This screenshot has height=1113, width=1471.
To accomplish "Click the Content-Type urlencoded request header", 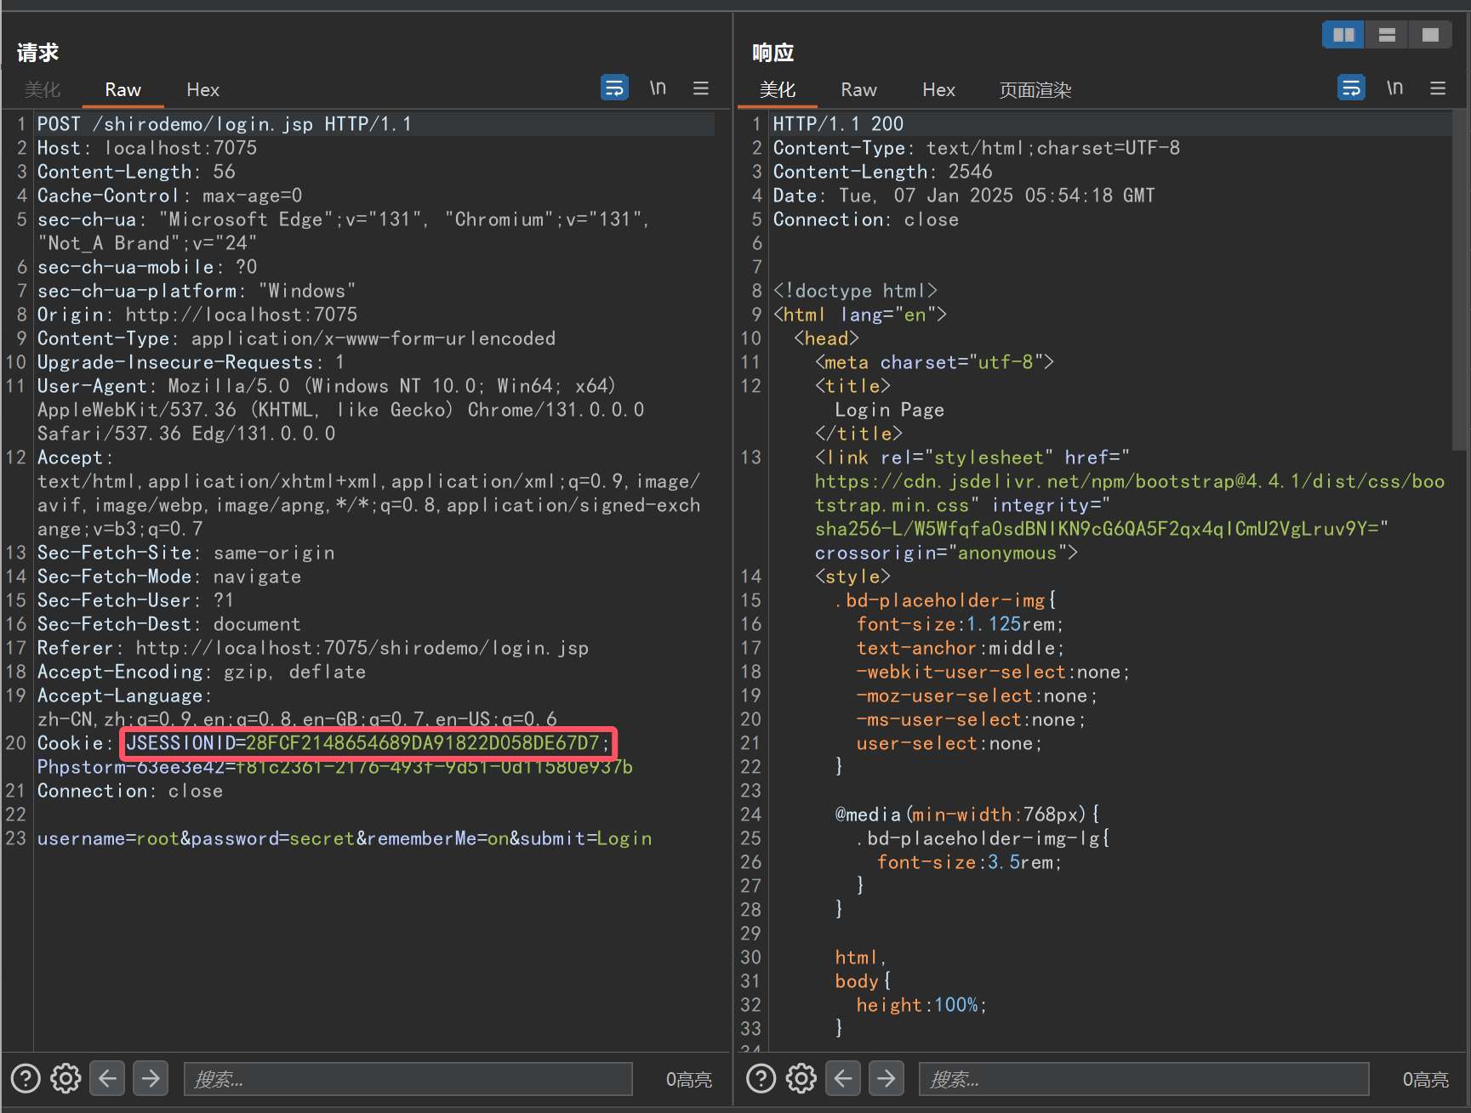I will [296, 338].
